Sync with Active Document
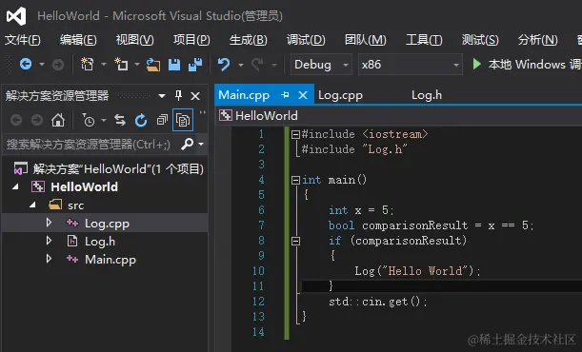The height and width of the screenshot is (352, 582). [x=120, y=120]
